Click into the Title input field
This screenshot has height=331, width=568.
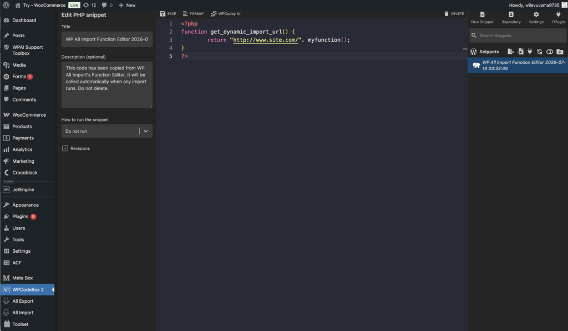pyautogui.click(x=107, y=39)
